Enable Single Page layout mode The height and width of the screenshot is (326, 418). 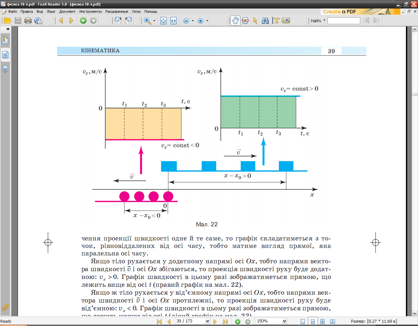pos(303,321)
